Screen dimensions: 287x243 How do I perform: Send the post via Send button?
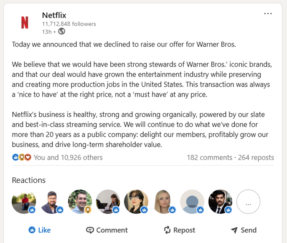pos(243,230)
